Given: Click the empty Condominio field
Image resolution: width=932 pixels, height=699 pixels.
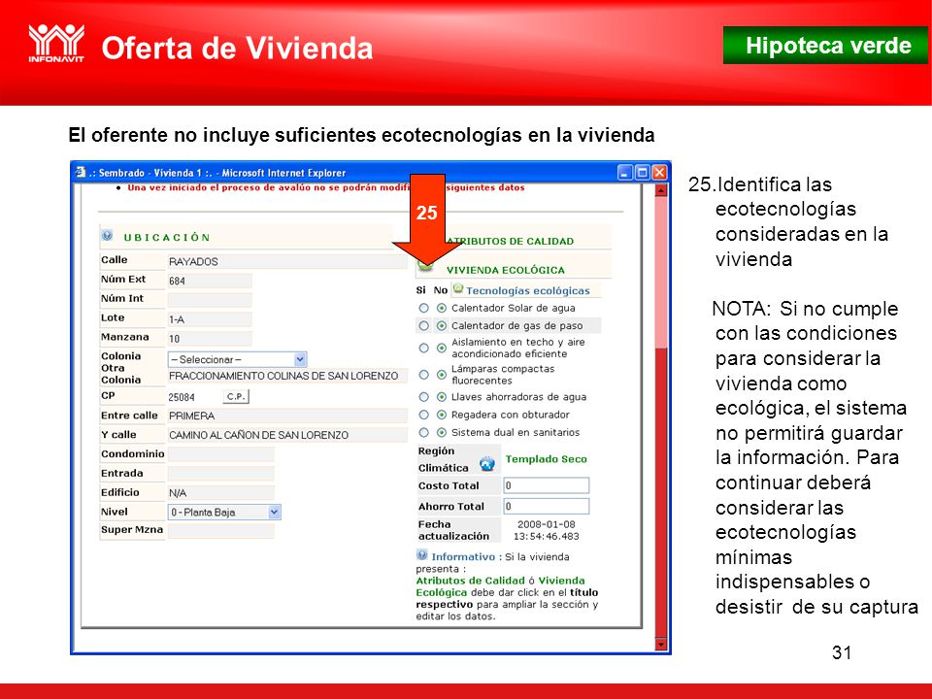Looking at the screenshot, I should (220, 454).
